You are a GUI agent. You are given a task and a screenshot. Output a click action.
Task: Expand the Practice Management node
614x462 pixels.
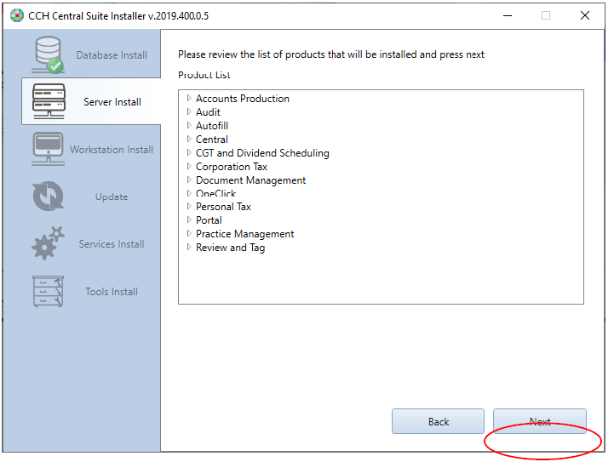[x=189, y=233]
